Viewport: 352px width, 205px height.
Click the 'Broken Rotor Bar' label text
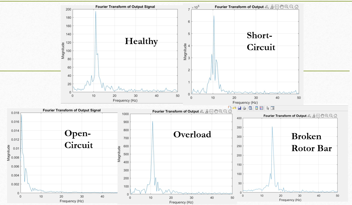[311, 142]
